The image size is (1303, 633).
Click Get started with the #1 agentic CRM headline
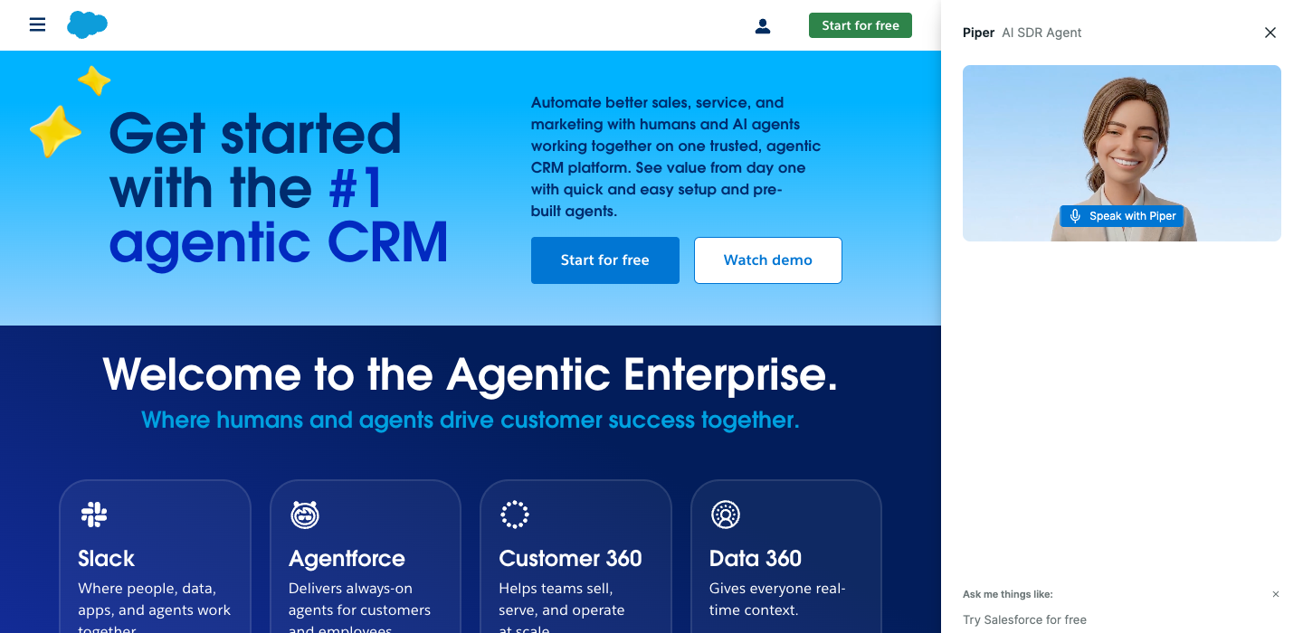279,188
